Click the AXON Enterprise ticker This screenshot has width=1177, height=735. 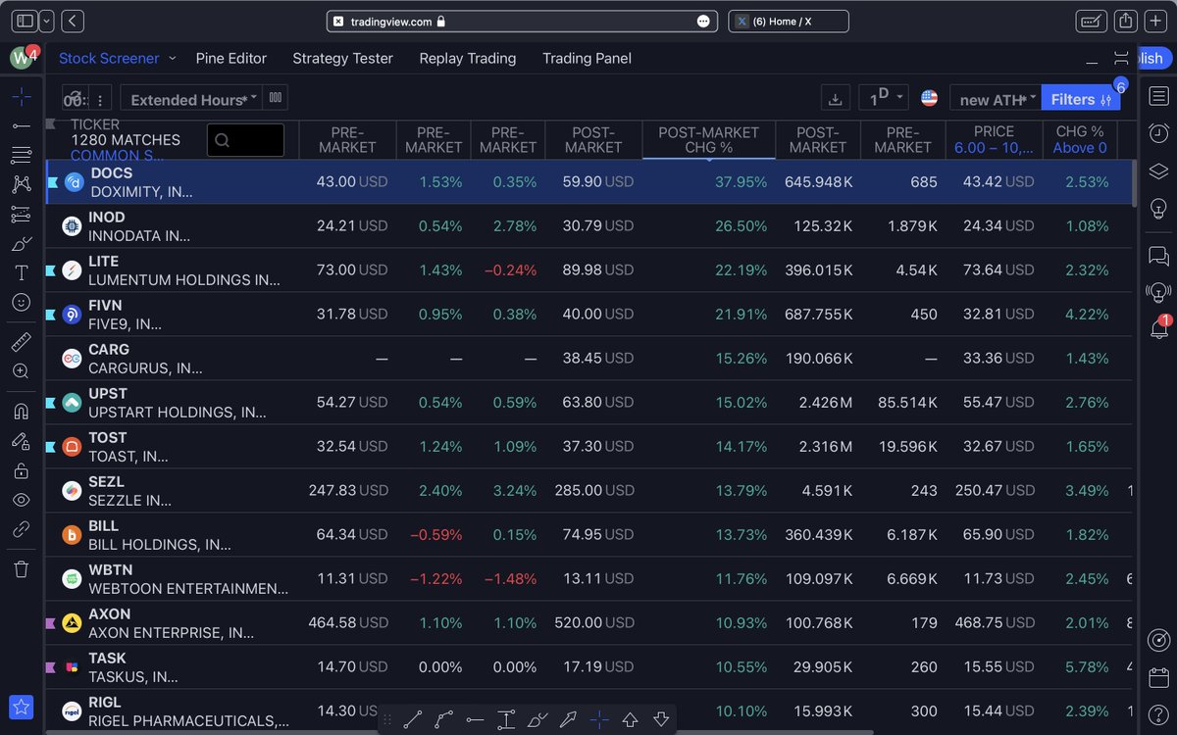110,614
